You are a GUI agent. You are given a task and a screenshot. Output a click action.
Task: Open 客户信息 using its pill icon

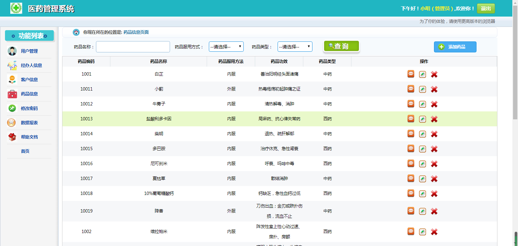[12, 80]
